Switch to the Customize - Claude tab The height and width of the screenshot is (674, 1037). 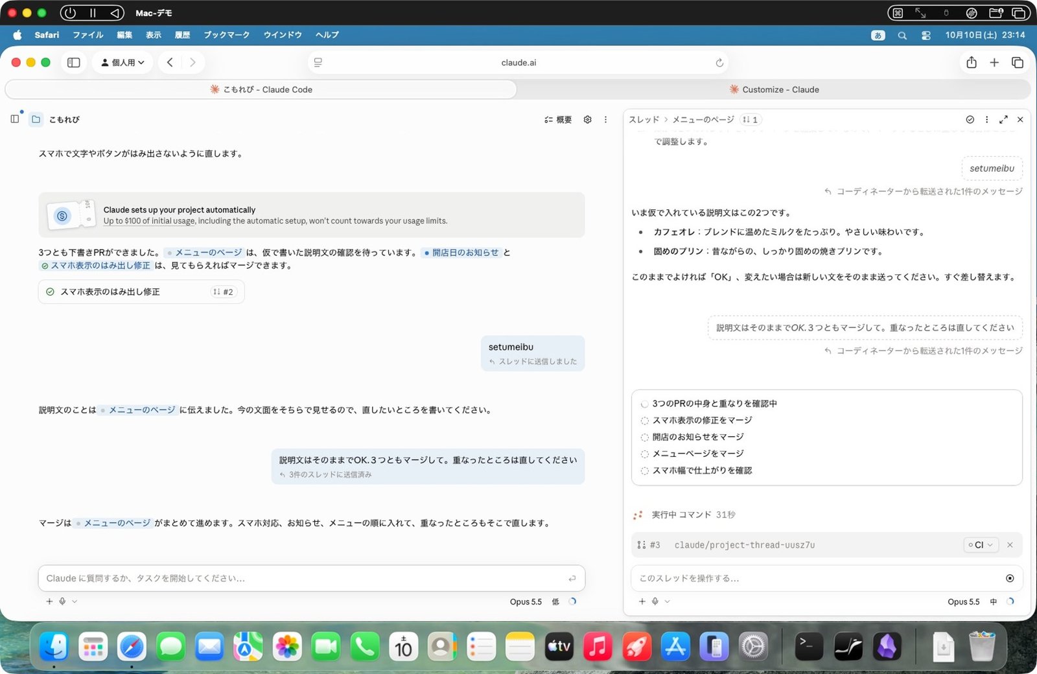pos(774,89)
